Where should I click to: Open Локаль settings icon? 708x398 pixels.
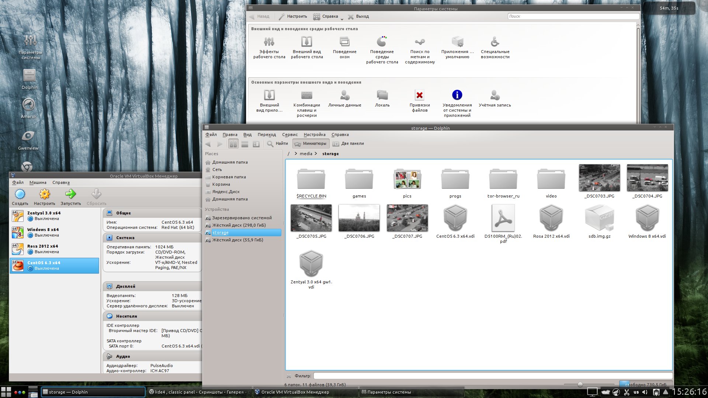[x=382, y=98]
